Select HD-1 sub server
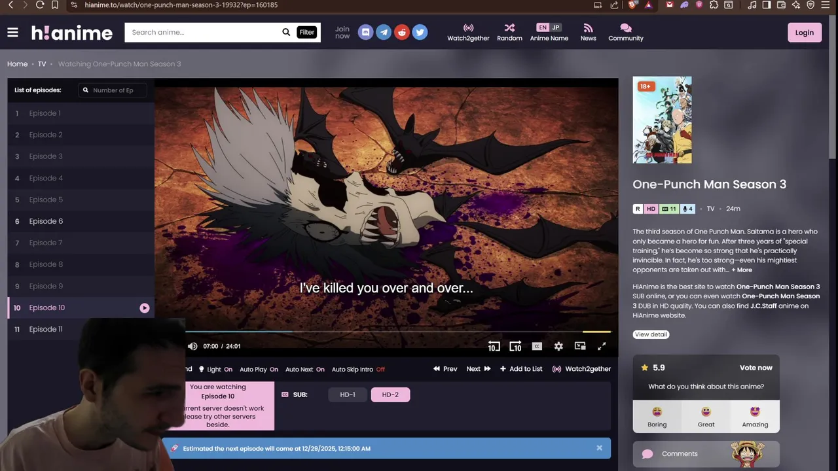 348,394
